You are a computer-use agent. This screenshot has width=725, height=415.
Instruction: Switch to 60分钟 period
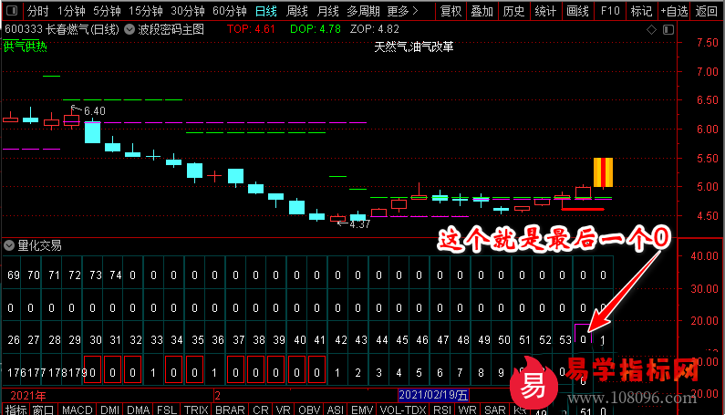pyautogui.click(x=229, y=11)
